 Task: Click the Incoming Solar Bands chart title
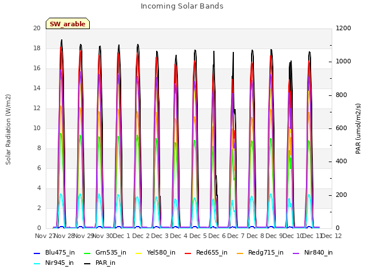pyautogui.click(x=182, y=6)
